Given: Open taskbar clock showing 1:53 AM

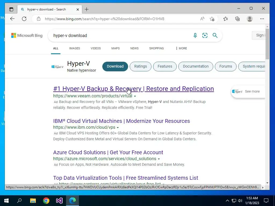Looking at the screenshot, I should (252, 201).
